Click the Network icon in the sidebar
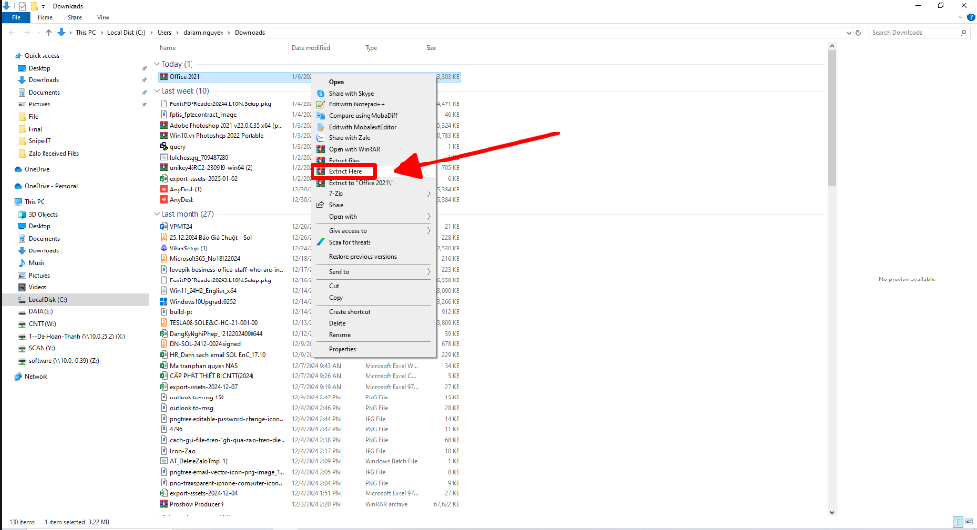The image size is (977, 530). [x=18, y=376]
